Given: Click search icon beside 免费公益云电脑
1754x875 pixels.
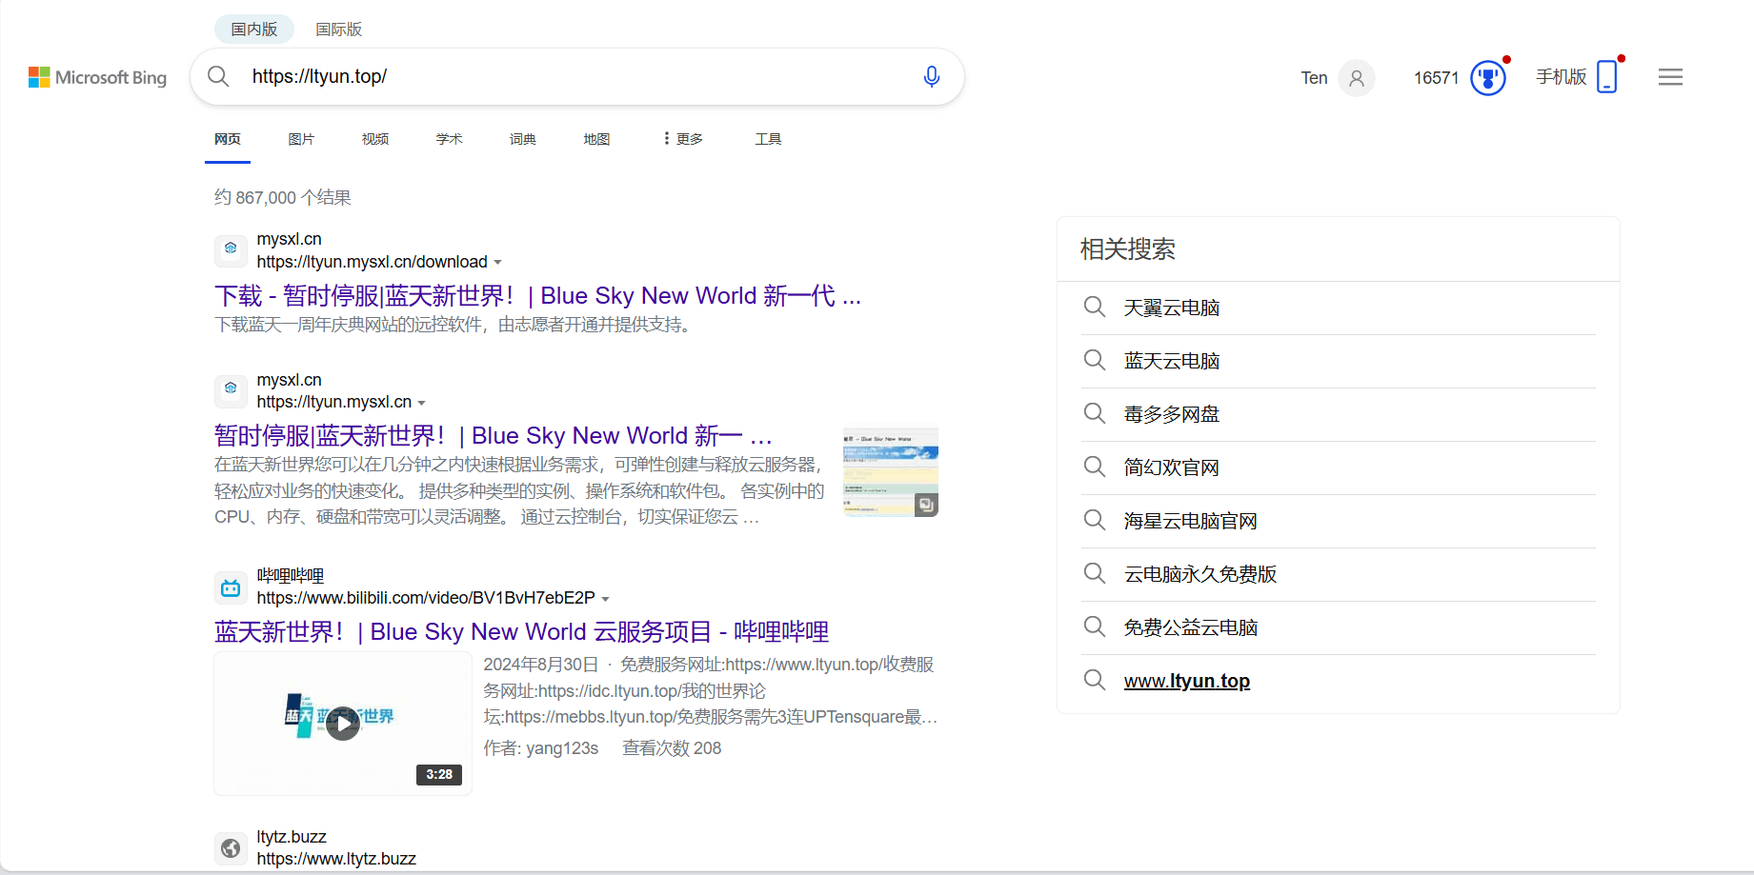Looking at the screenshot, I should click(1095, 626).
